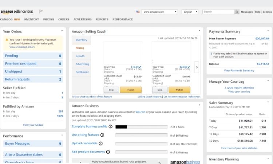Open the Catalog menu
The width and height of the screenshot is (273, 164).
pyautogui.click(x=6, y=19)
